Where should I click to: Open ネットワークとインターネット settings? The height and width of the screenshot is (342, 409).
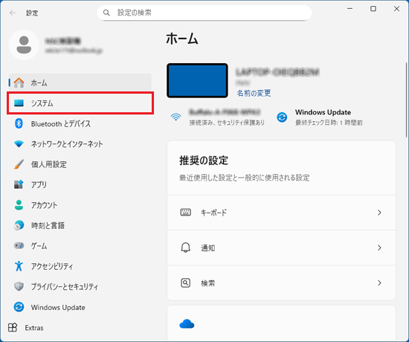click(x=80, y=143)
